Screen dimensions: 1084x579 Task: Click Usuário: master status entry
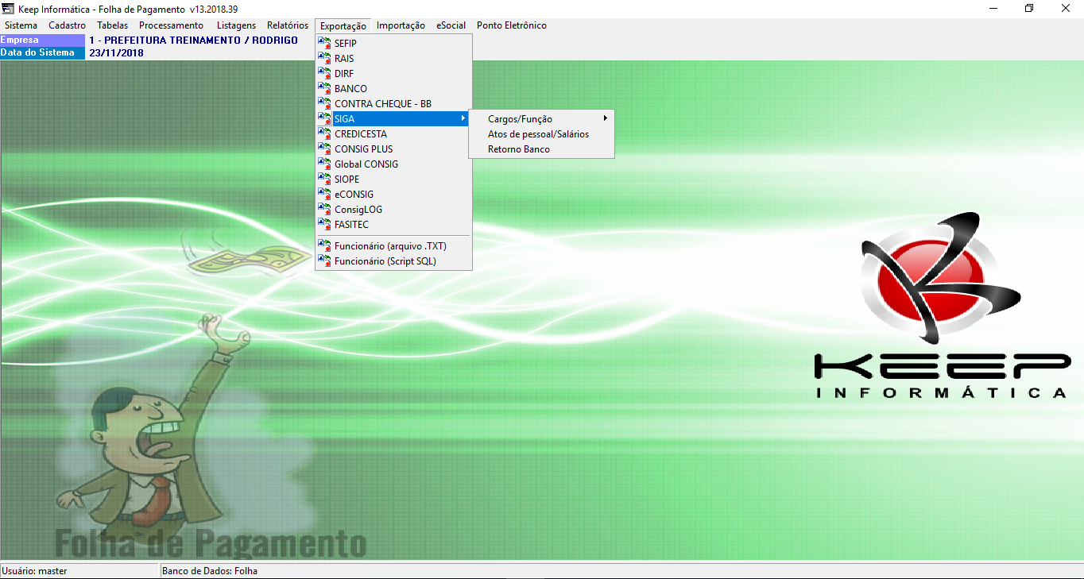[x=79, y=570]
